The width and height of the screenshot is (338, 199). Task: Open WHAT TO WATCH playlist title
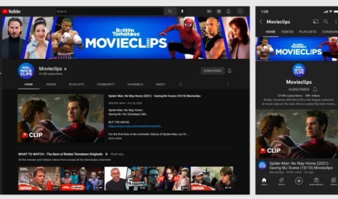60,154
